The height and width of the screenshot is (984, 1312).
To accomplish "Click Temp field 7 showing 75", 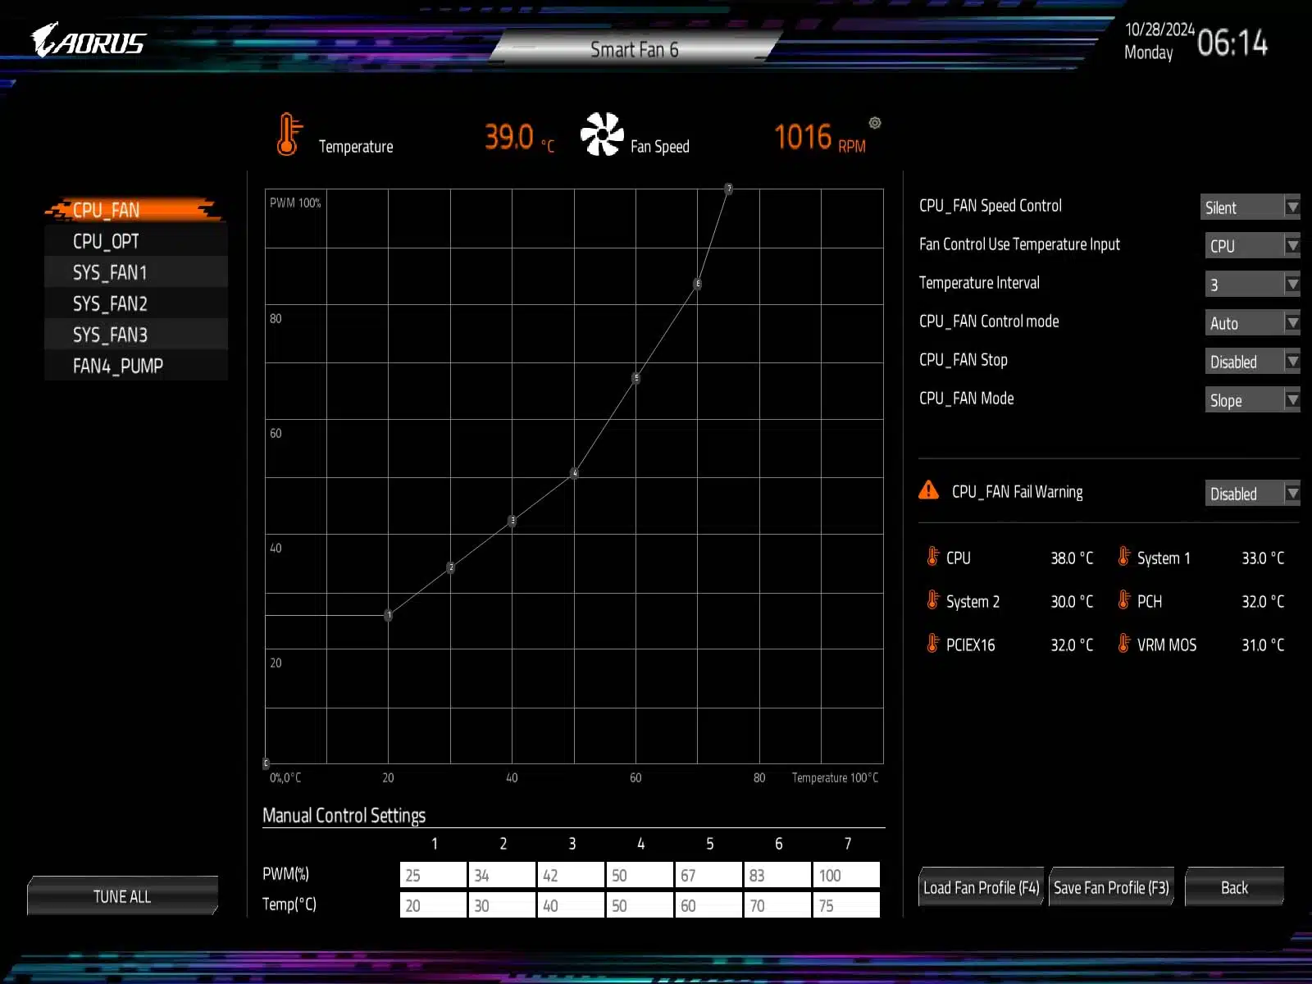I will point(846,905).
